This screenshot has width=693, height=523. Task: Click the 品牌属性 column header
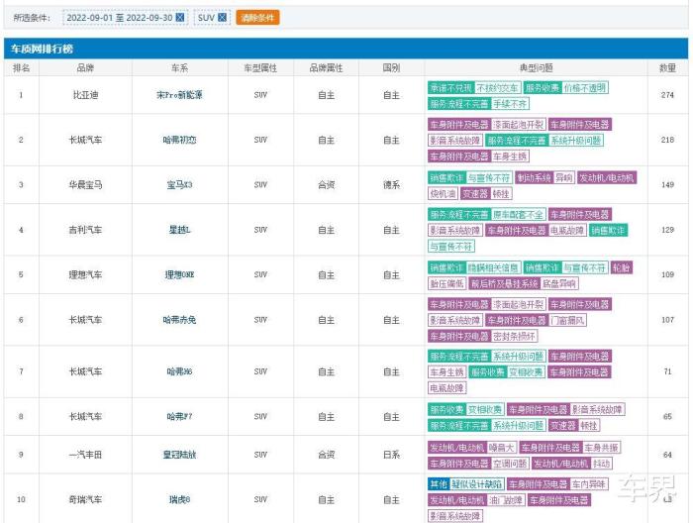[326, 67]
